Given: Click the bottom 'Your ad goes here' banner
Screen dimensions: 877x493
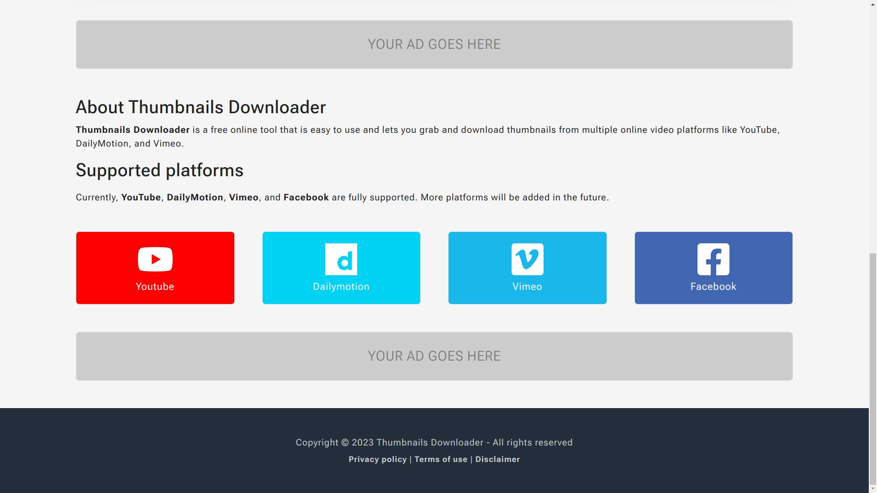Looking at the screenshot, I should (434, 356).
